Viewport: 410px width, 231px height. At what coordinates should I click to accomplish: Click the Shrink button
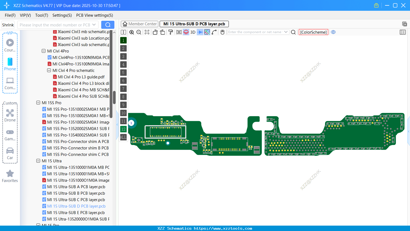[x=8, y=24]
